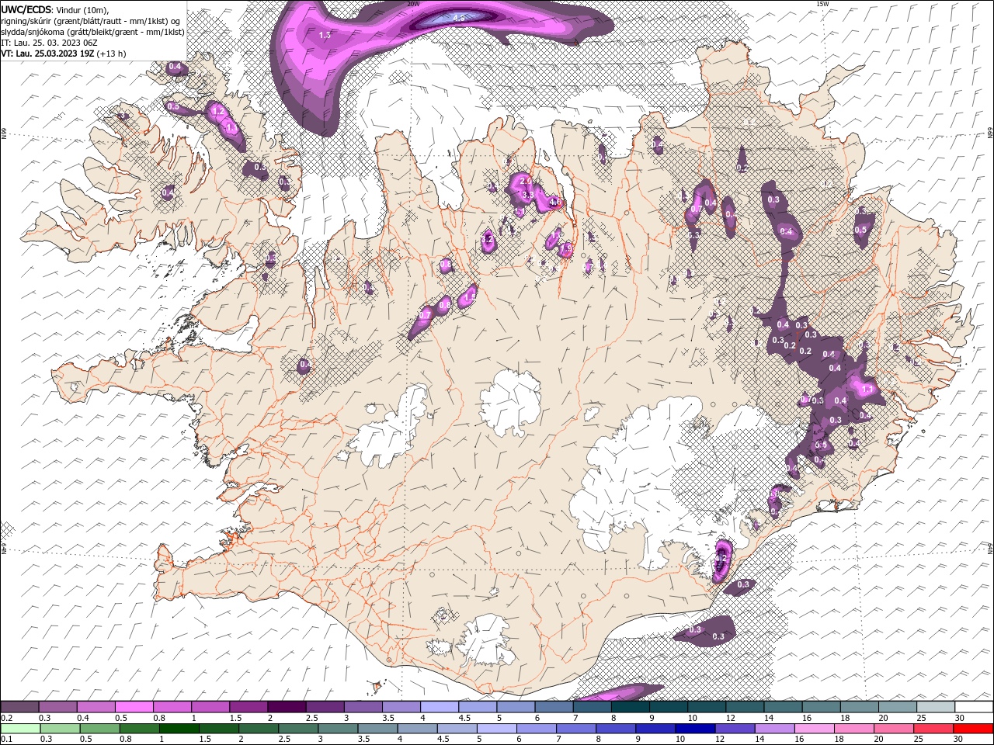The image size is (994, 745).
Task: Click the '0.1' label under the rain legend
Action: point(5,740)
